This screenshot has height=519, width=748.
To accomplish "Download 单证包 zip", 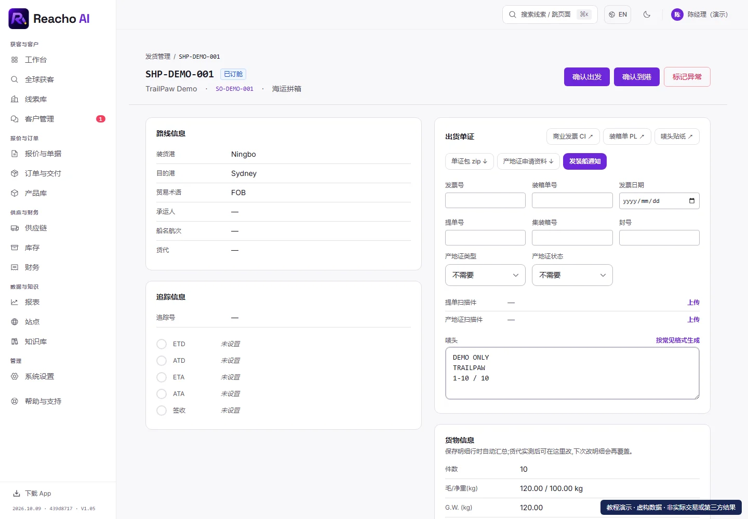I will click(470, 161).
